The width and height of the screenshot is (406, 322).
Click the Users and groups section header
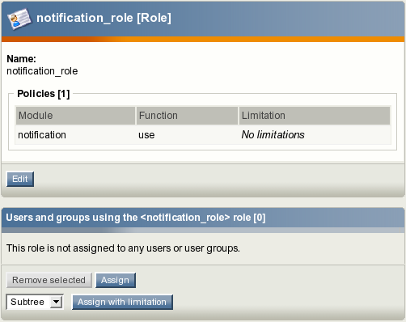[136, 218]
